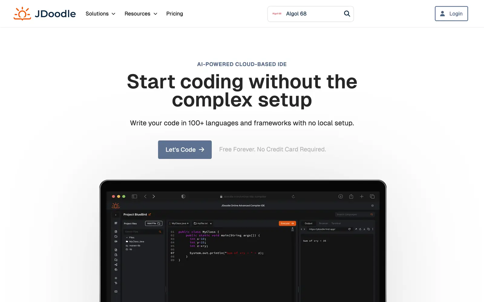Focus the Algol 68 language search field

pyautogui.click(x=310, y=14)
